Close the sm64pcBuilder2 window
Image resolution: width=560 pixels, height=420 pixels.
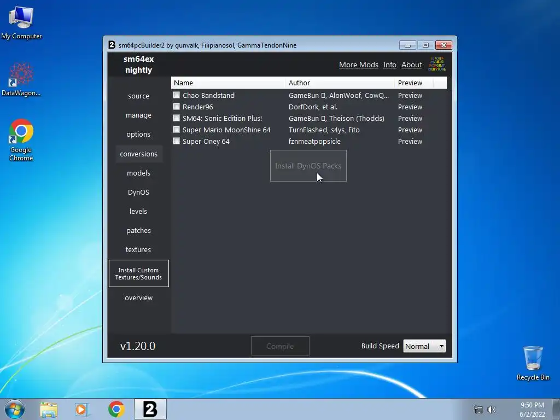(x=444, y=45)
